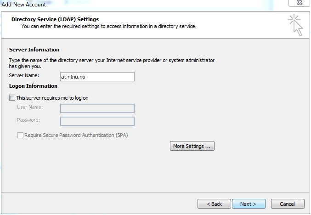
Task: Click the 'Add New Account' title bar
Action: point(23,4)
